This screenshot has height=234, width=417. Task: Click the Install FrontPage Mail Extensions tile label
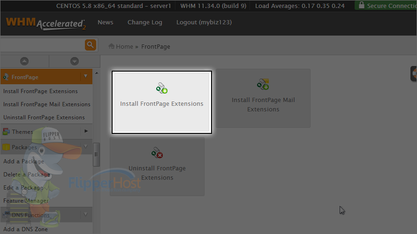click(x=263, y=104)
